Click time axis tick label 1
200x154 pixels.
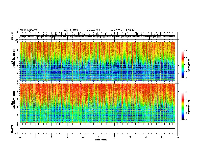coord(36,137)
